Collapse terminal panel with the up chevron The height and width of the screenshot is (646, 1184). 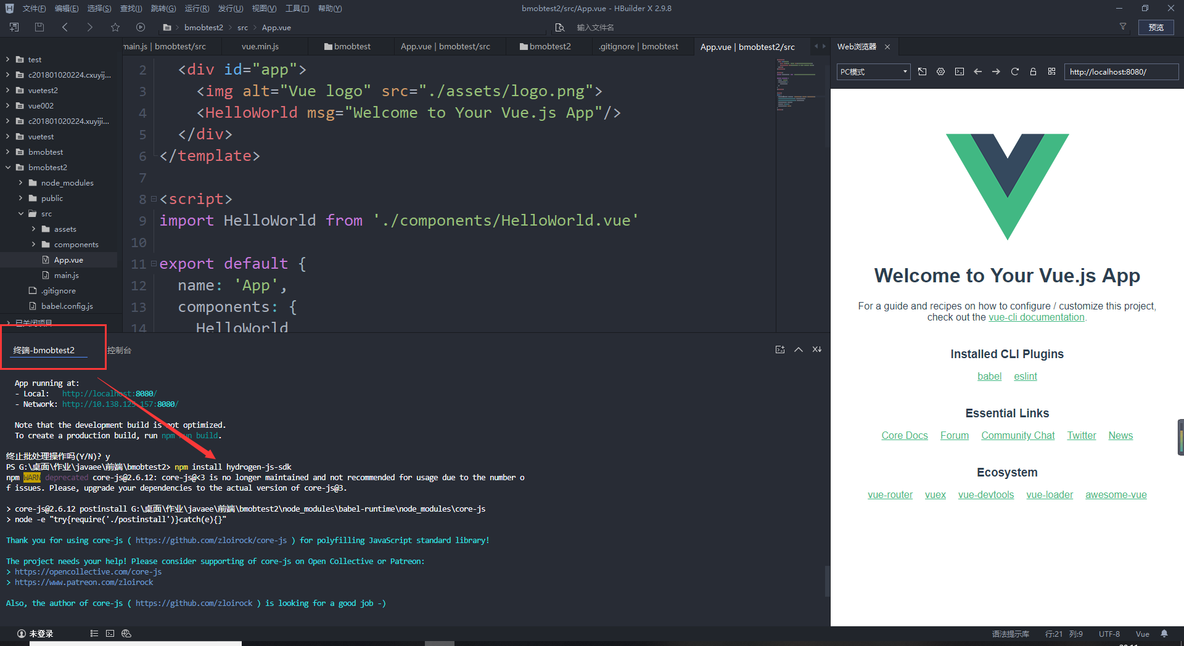799,350
